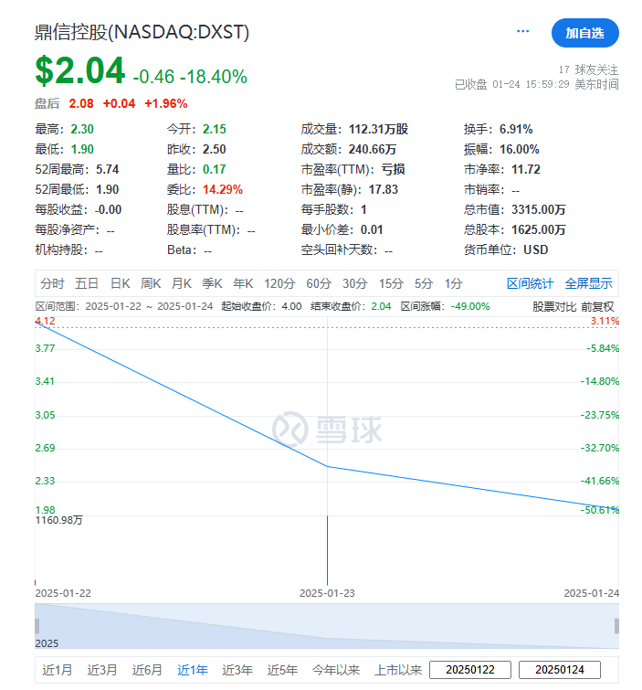Click the stock title 鼎信控股(NASDAQ:DXST)
The height and width of the screenshot is (690, 642).
pyautogui.click(x=142, y=32)
